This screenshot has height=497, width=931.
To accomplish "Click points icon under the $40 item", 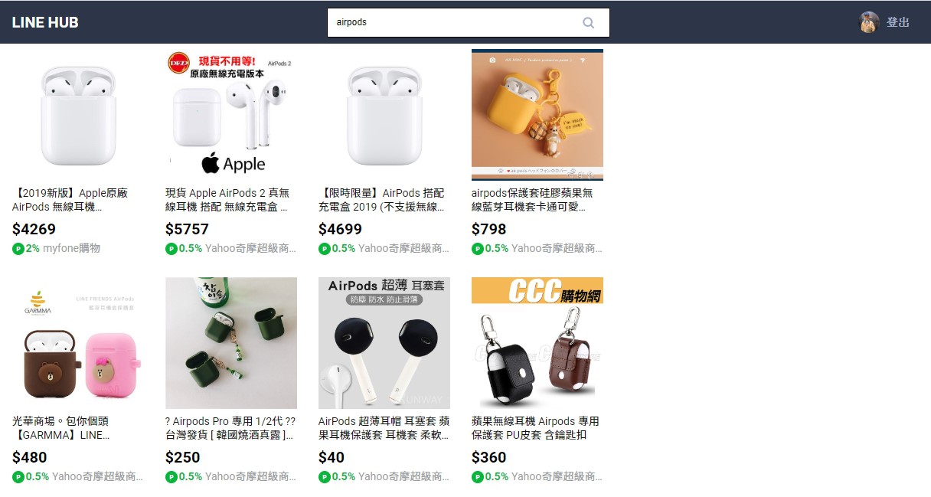I will tap(325, 476).
